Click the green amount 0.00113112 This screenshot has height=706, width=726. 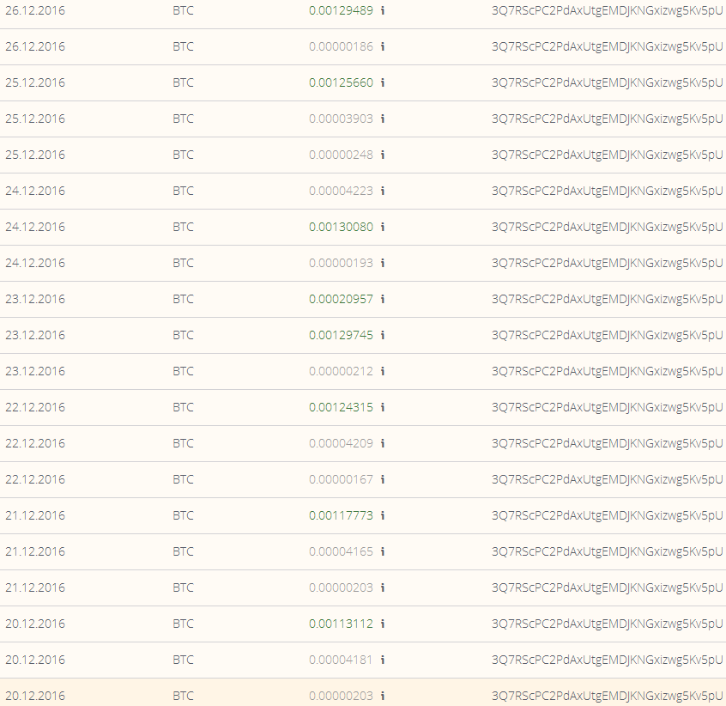(x=341, y=624)
